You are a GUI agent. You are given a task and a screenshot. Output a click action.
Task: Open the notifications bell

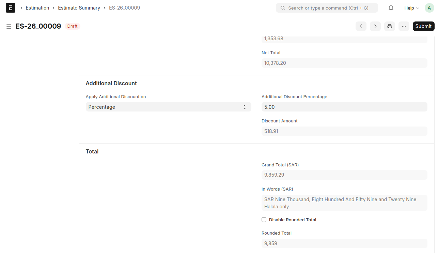391,8
